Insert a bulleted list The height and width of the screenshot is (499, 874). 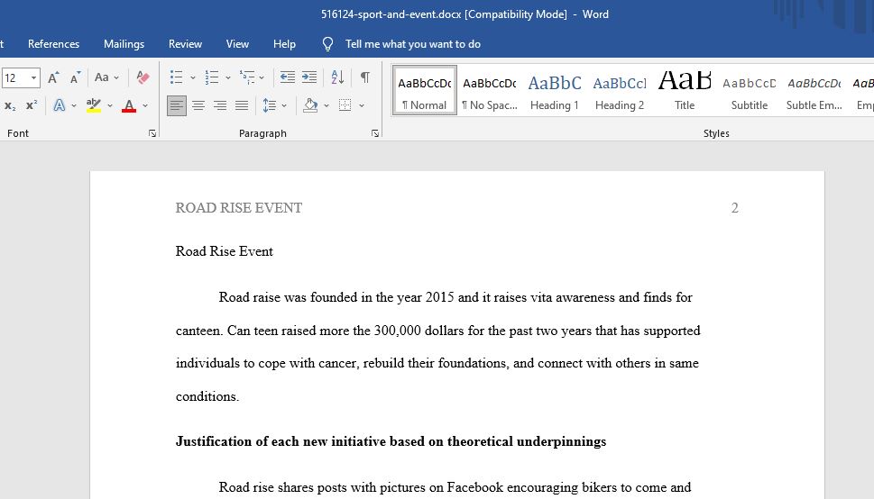(x=176, y=77)
